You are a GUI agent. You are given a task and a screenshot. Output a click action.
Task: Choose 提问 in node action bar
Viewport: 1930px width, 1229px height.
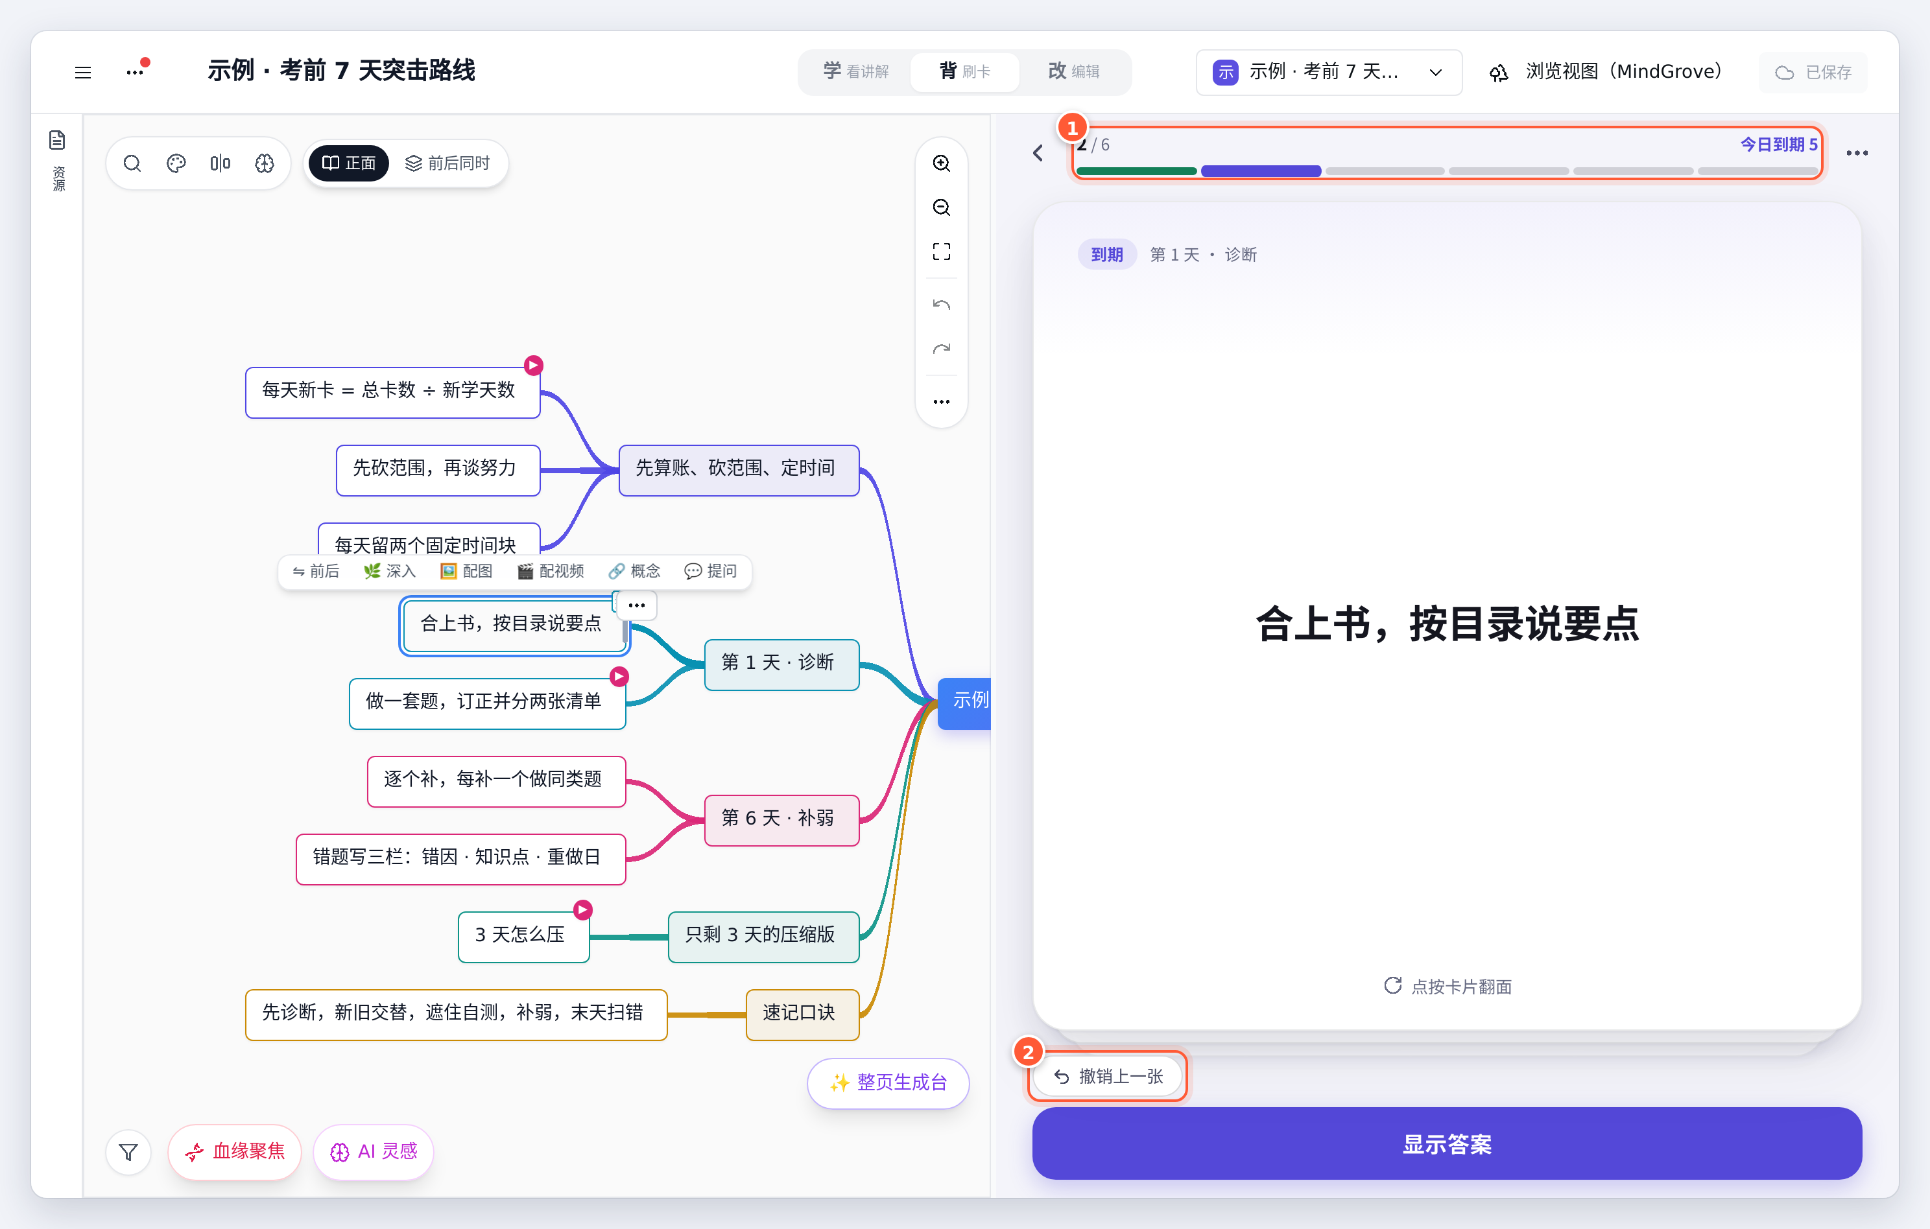click(x=710, y=571)
